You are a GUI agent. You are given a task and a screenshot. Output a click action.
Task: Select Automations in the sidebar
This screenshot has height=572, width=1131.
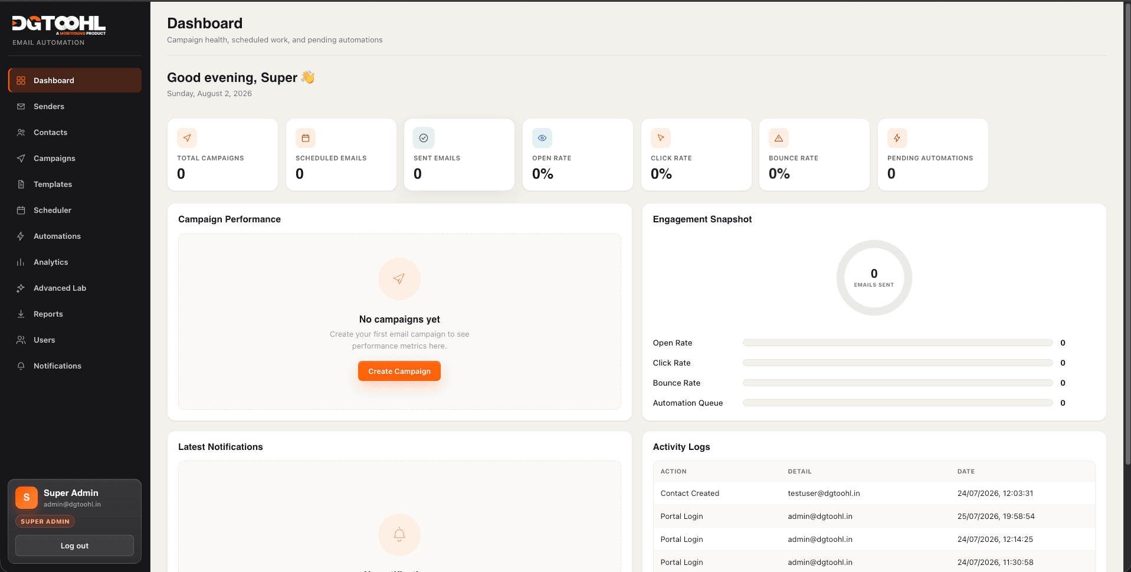point(75,236)
